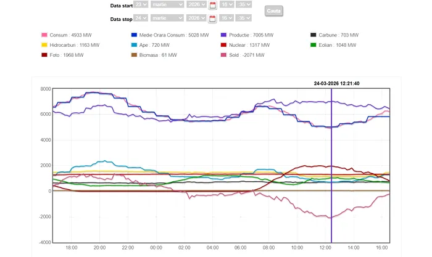Toggle the Productie legend color swatch
The width and height of the screenshot is (432, 257).
click(223, 35)
